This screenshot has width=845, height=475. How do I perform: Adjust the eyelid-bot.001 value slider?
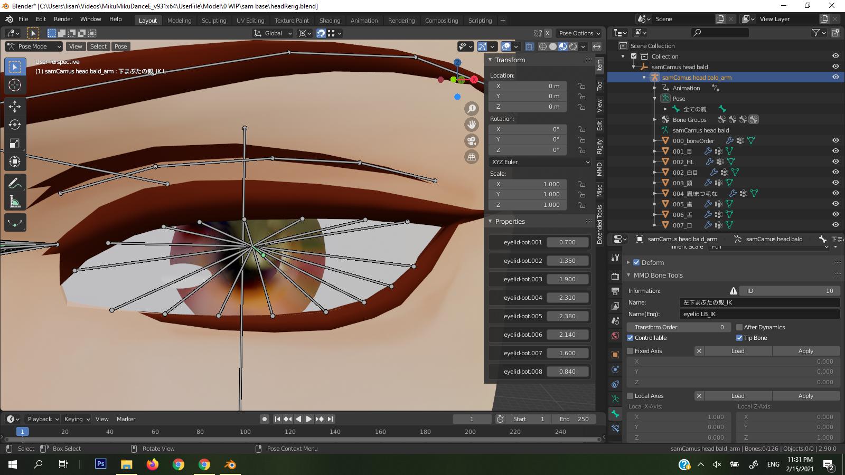click(568, 242)
